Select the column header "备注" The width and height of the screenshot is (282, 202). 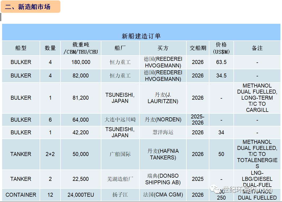tap(257, 48)
